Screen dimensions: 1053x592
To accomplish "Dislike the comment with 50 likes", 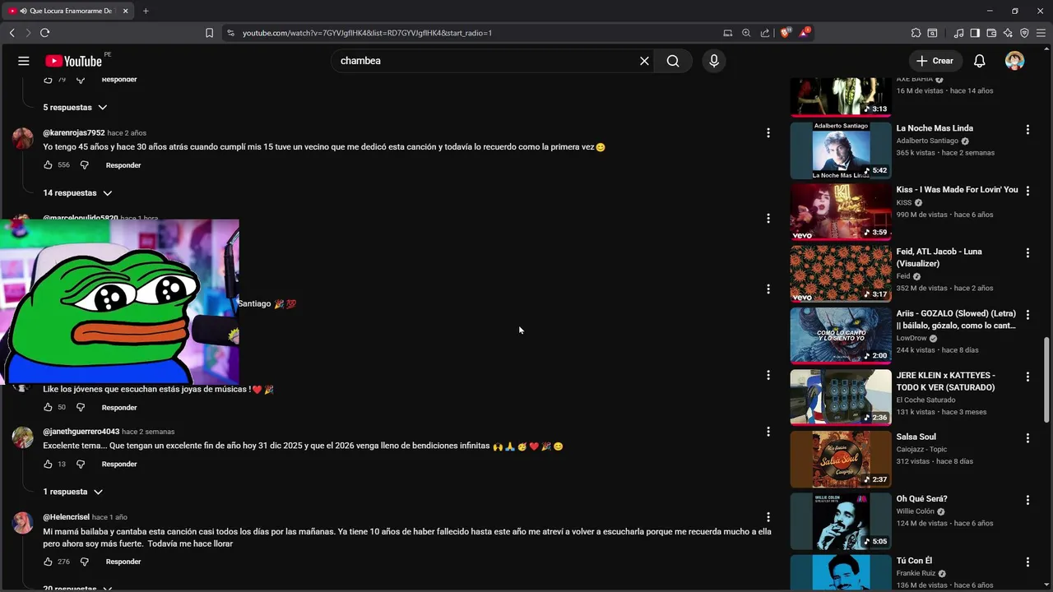I will click(x=81, y=407).
